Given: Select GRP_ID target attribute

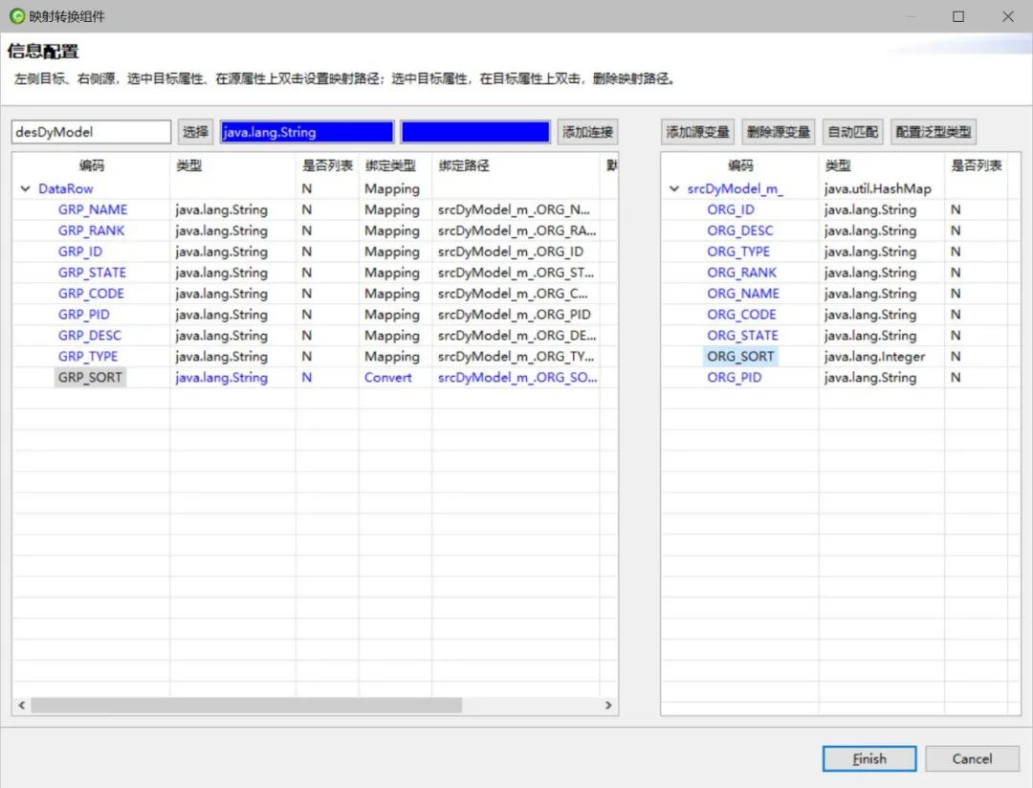Looking at the screenshot, I should click(x=80, y=252).
